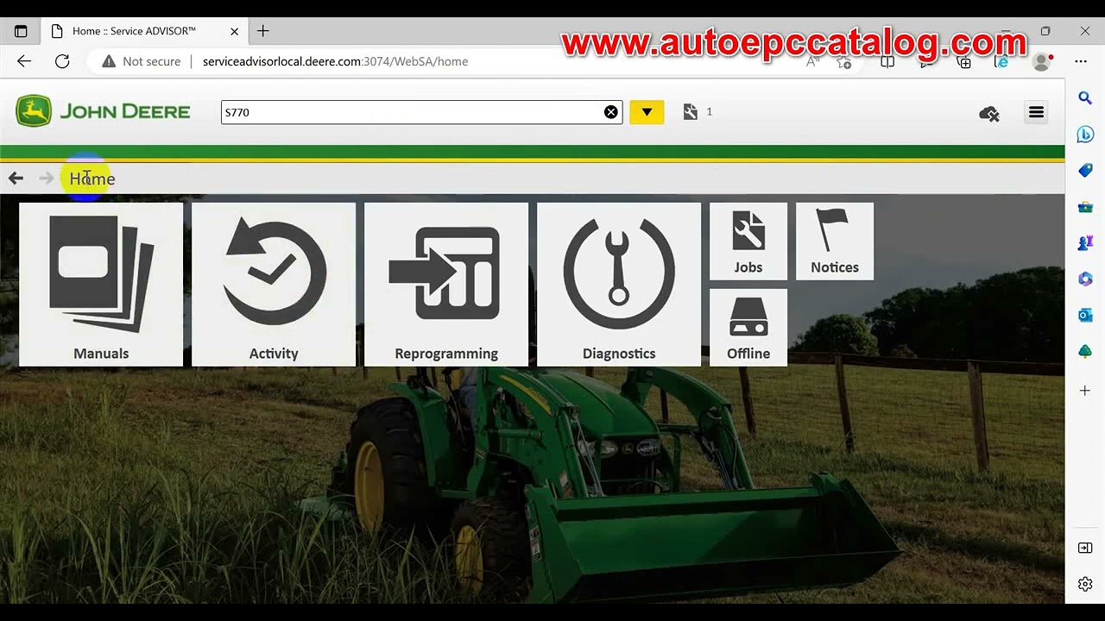Open the hamburger menu
Viewport: 1105px width, 621px height.
click(1036, 112)
